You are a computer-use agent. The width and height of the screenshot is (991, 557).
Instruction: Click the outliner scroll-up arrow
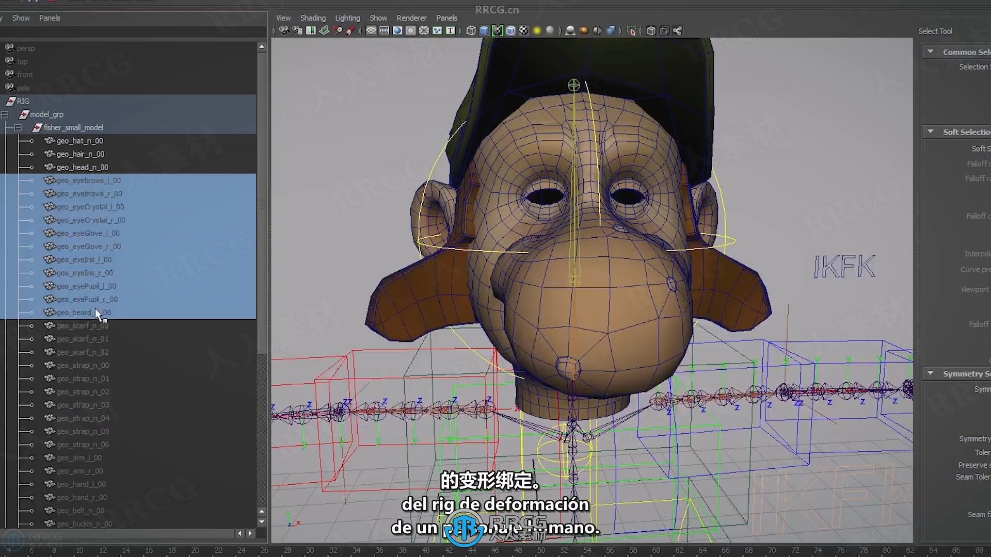click(262, 47)
